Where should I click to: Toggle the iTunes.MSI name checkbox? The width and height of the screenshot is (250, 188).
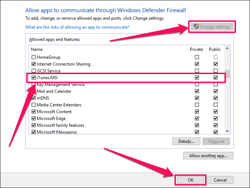point(33,77)
